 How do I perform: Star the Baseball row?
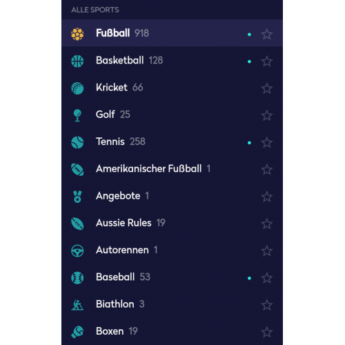click(x=267, y=278)
